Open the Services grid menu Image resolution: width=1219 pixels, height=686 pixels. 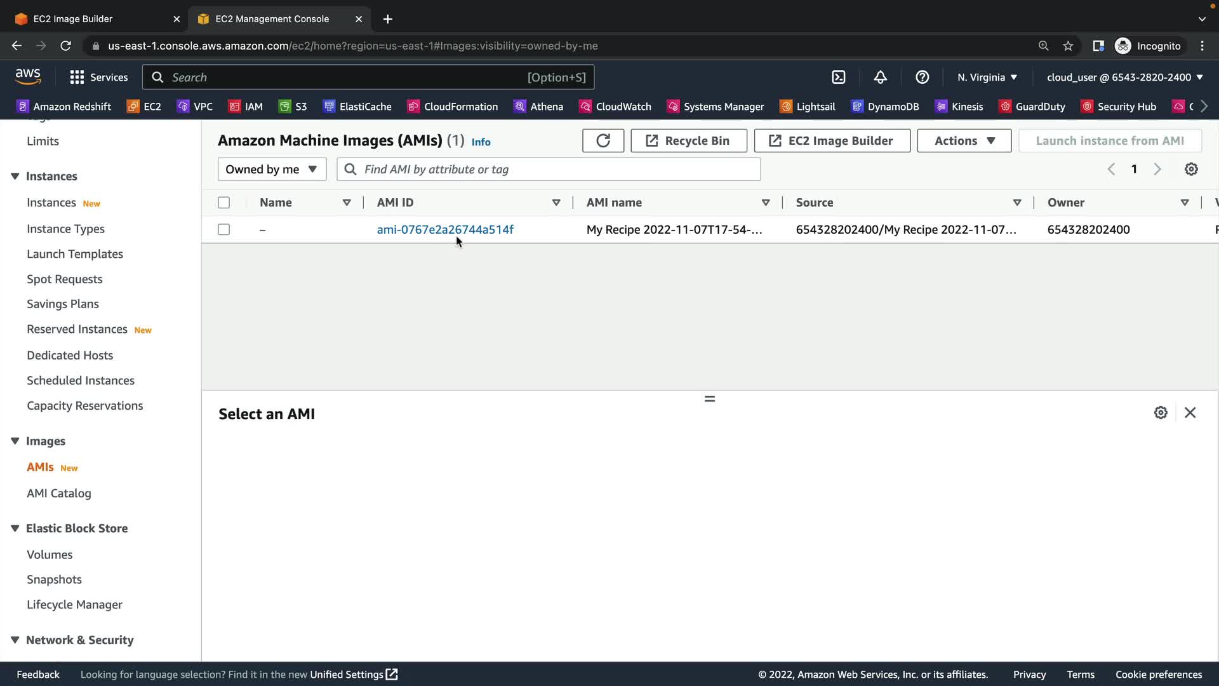tap(98, 77)
